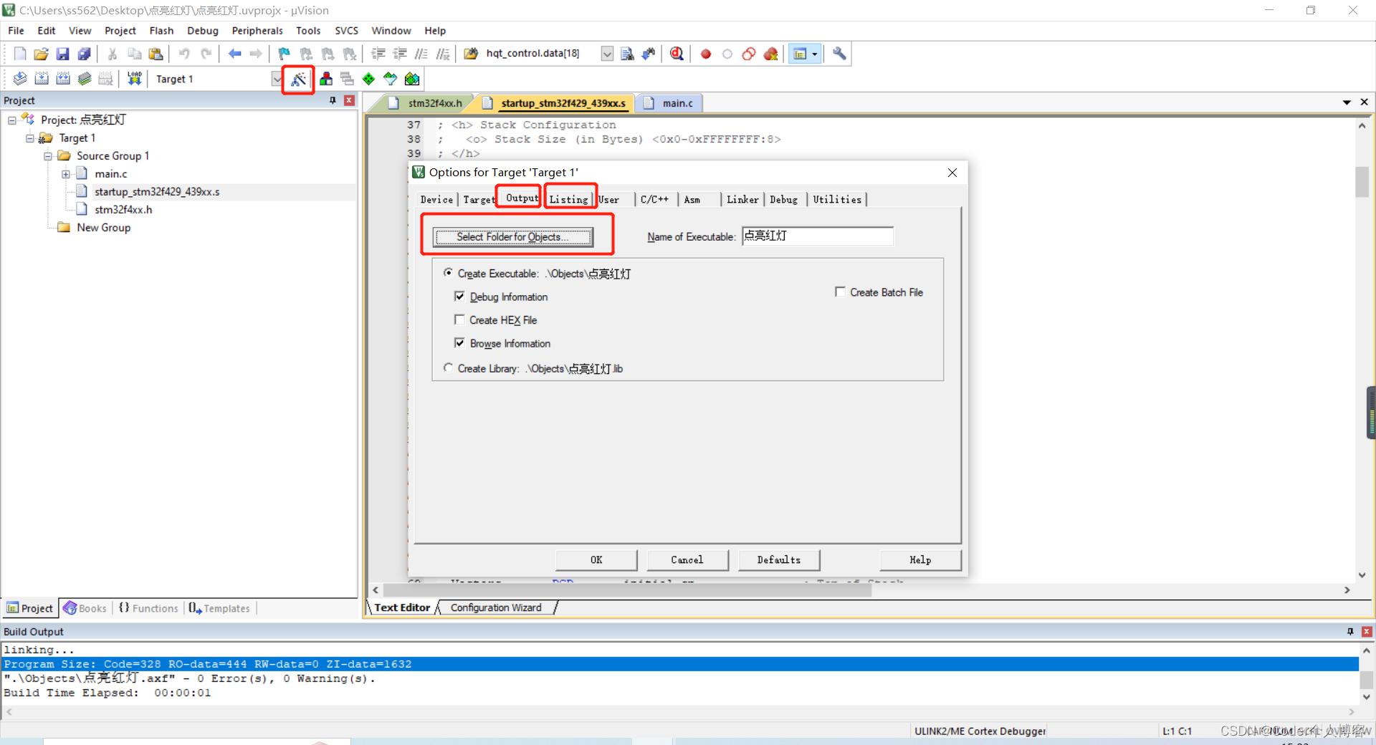This screenshot has width=1376, height=745.
Task: Switch to the C/C++ tab
Action: point(654,199)
